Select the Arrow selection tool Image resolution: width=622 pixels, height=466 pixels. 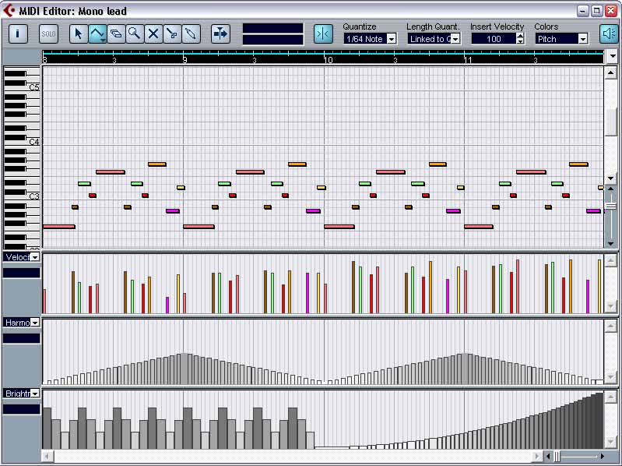coord(79,34)
